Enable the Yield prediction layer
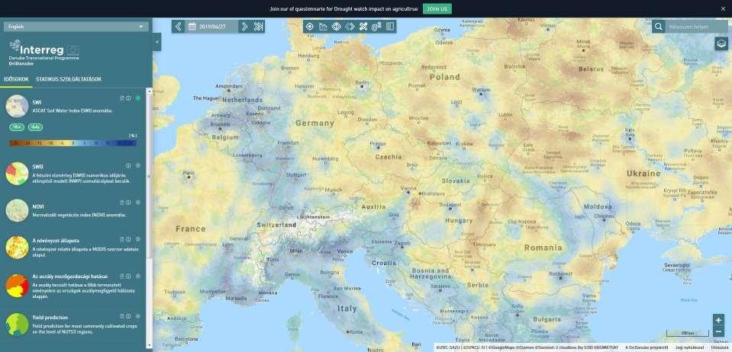Screen dimensions: 732x352 (138, 316)
